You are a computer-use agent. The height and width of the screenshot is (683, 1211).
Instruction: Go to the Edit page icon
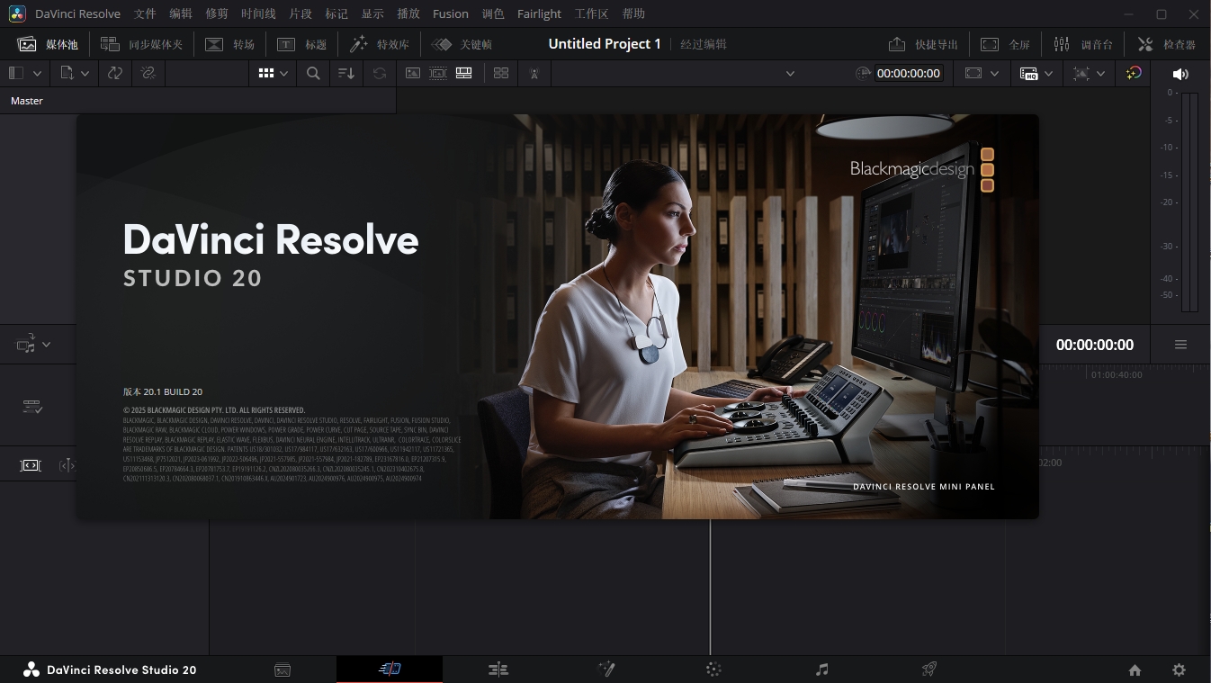[498, 670]
